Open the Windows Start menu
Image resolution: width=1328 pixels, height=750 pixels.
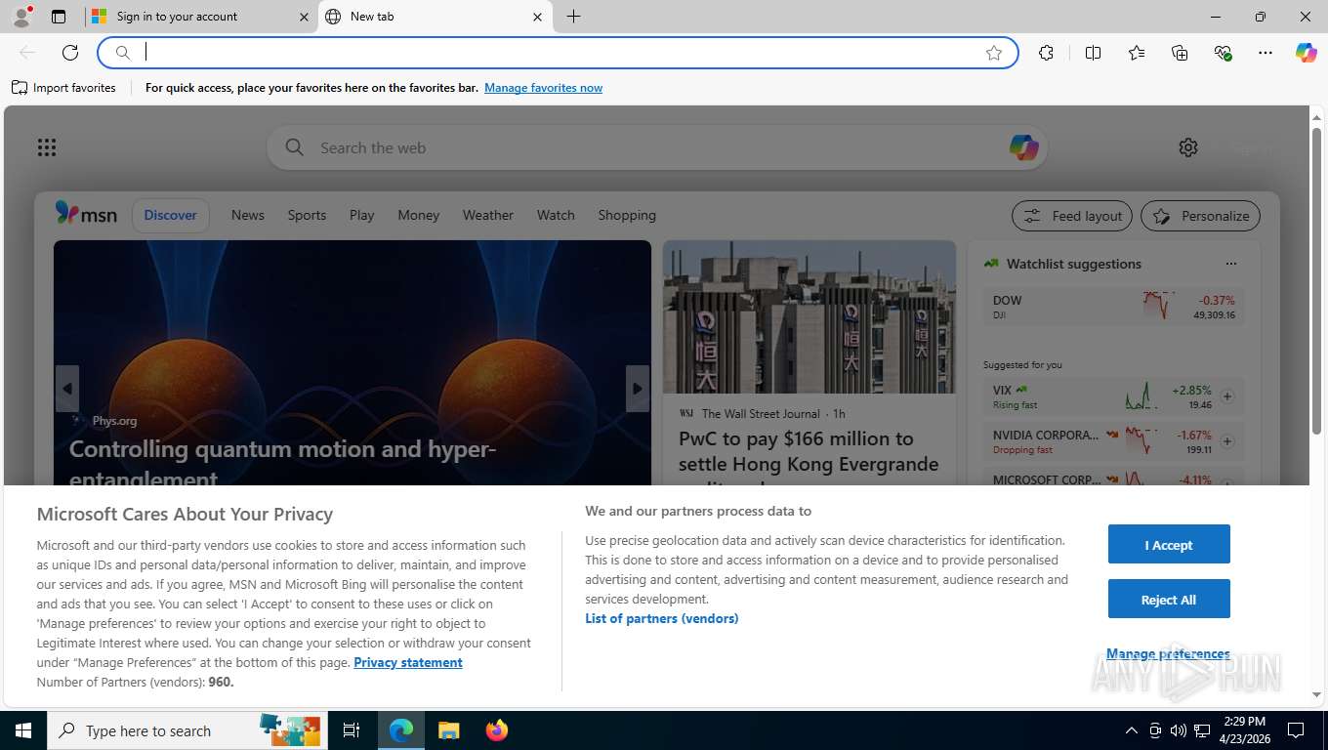23,730
